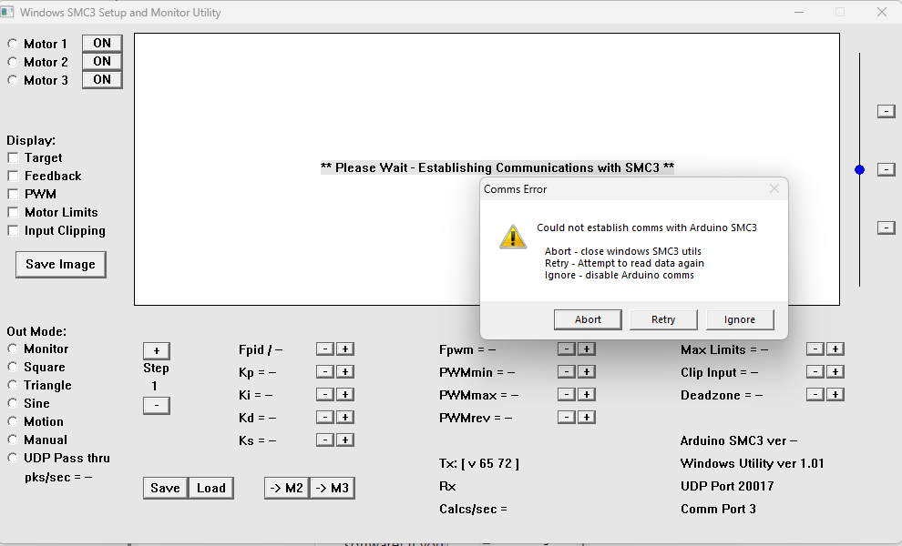The width and height of the screenshot is (902, 546).
Task: Select the Motor 1 radio button
Action: 13,44
